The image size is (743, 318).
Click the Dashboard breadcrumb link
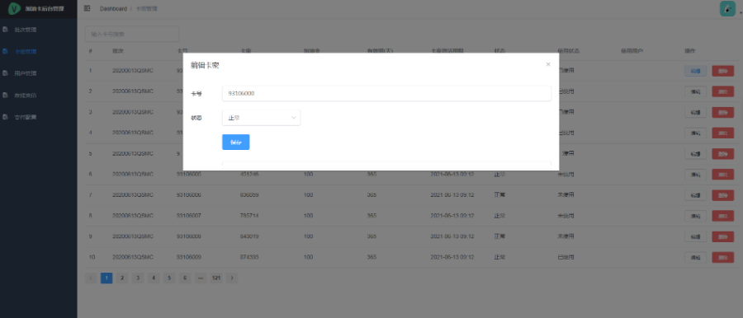pos(113,8)
